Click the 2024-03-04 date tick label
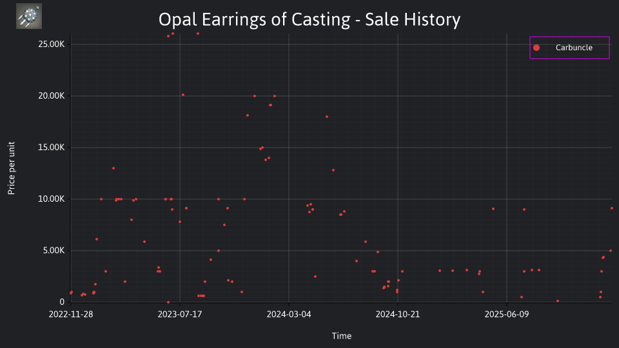Image resolution: width=619 pixels, height=348 pixels. pyautogui.click(x=289, y=314)
